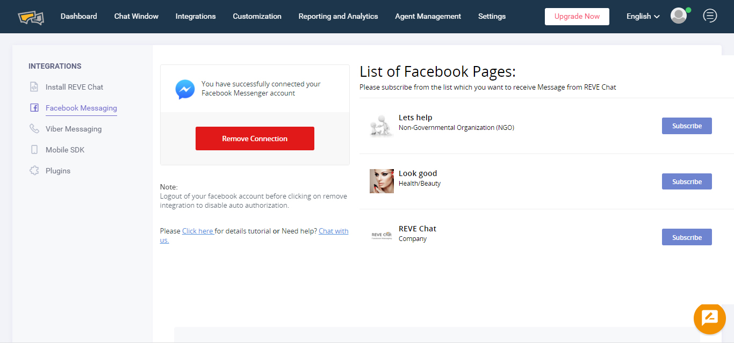The image size is (734, 343).
Task: Open the Click here tutorial link
Action: click(x=198, y=231)
